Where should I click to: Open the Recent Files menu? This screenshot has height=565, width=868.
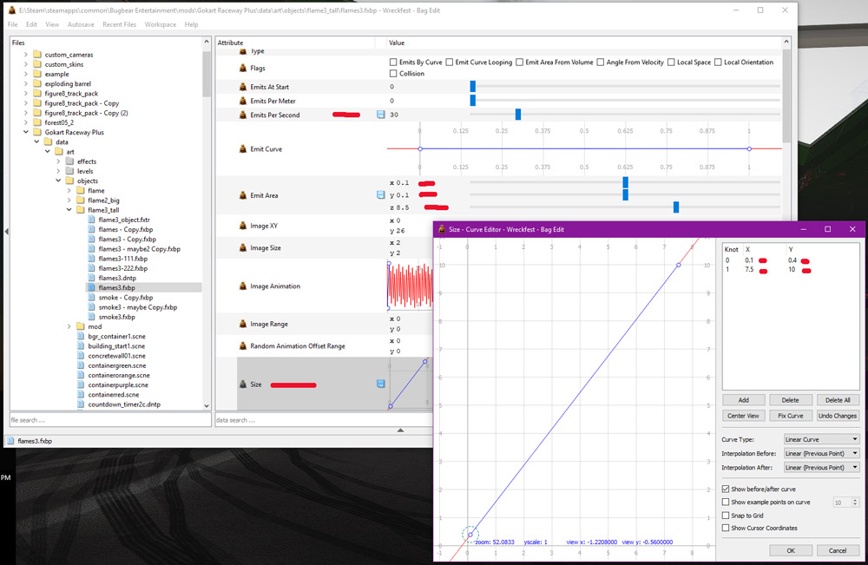[x=120, y=24]
